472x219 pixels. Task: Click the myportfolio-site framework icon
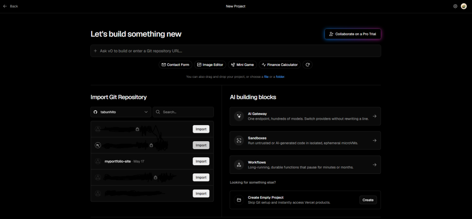[98, 161]
